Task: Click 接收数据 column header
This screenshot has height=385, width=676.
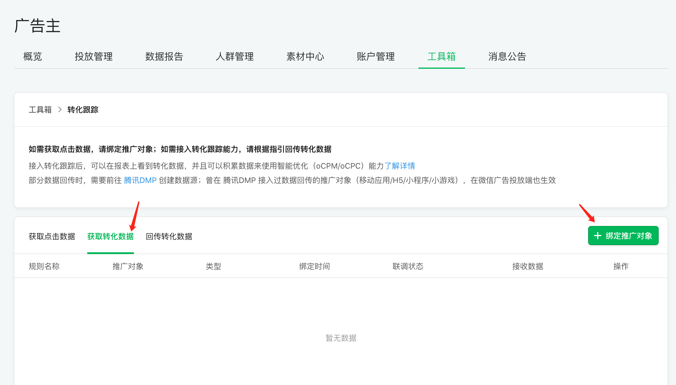Action: 527,266
